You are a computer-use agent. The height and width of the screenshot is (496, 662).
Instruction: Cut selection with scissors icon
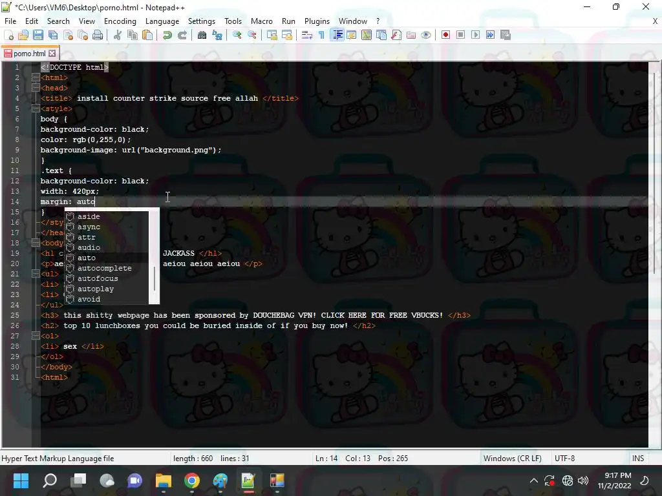pos(118,35)
